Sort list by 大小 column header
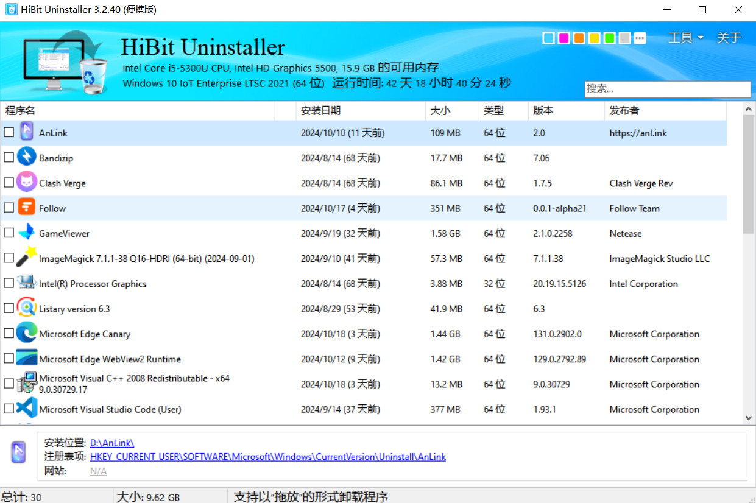Image resolution: width=756 pixels, height=503 pixels. coord(452,111)
